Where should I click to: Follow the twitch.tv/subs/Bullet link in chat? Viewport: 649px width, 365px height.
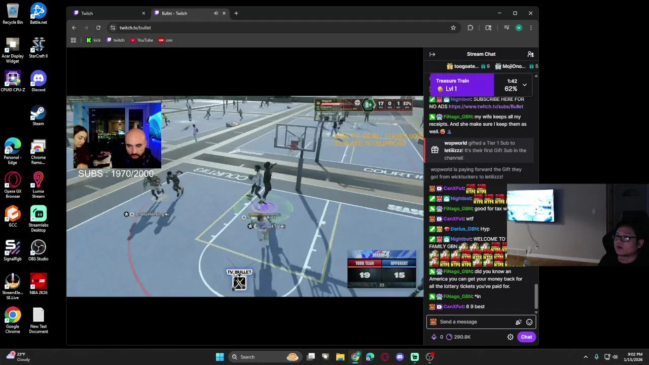[486, 106]
